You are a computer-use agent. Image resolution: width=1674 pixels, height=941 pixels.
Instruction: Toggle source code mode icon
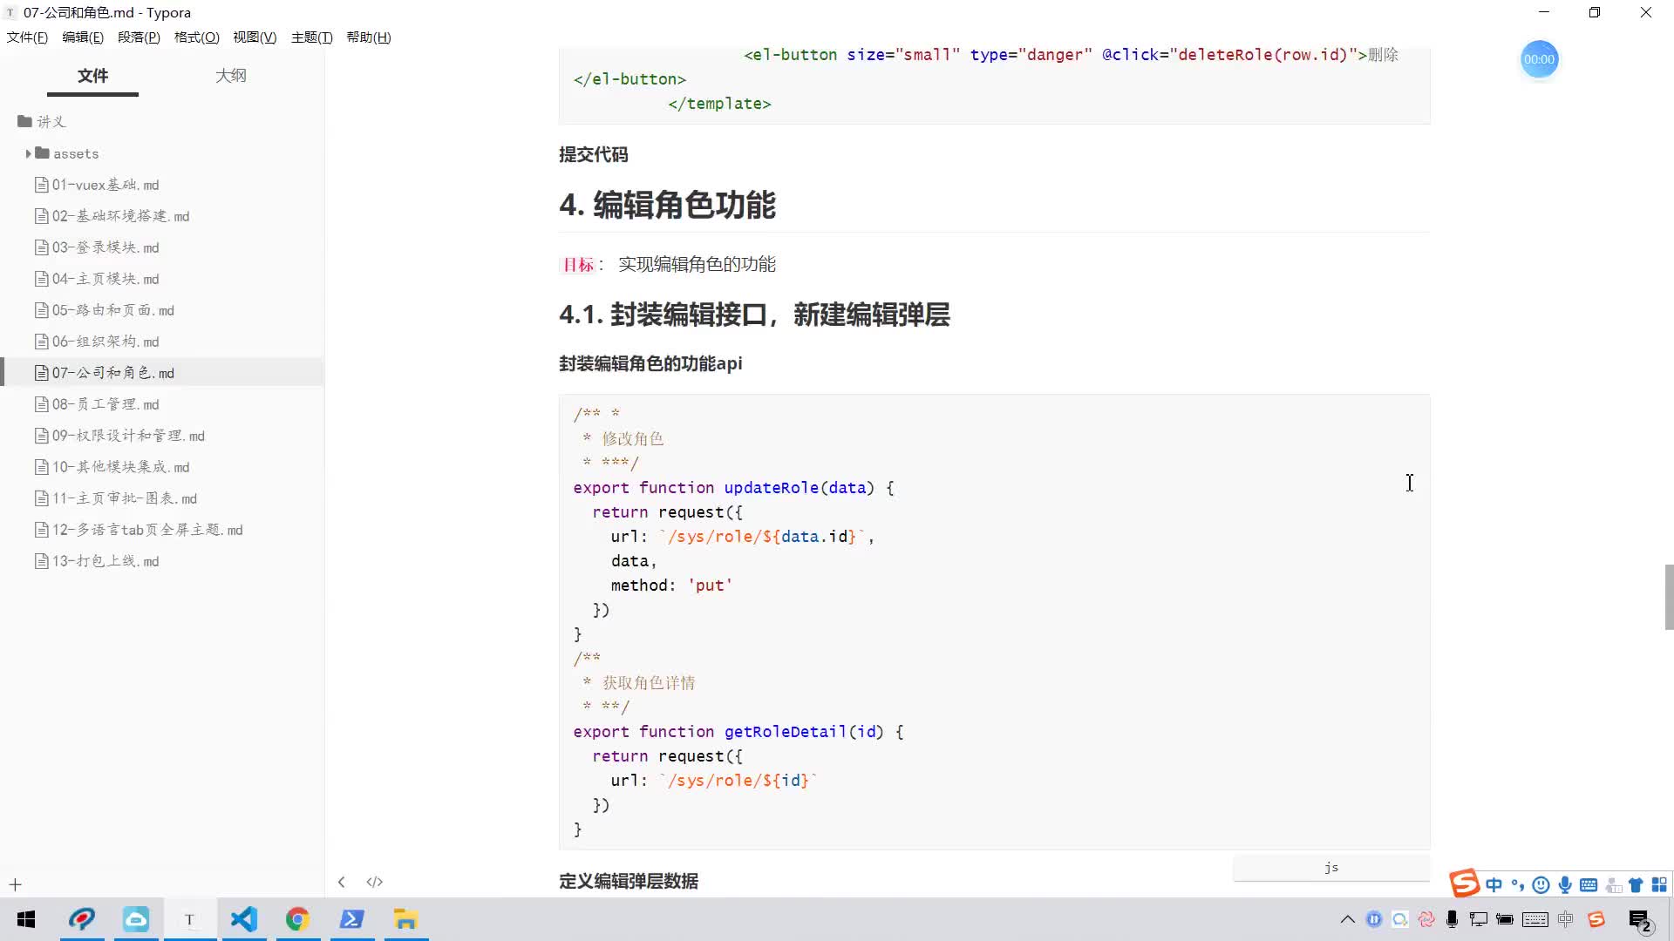375,882
